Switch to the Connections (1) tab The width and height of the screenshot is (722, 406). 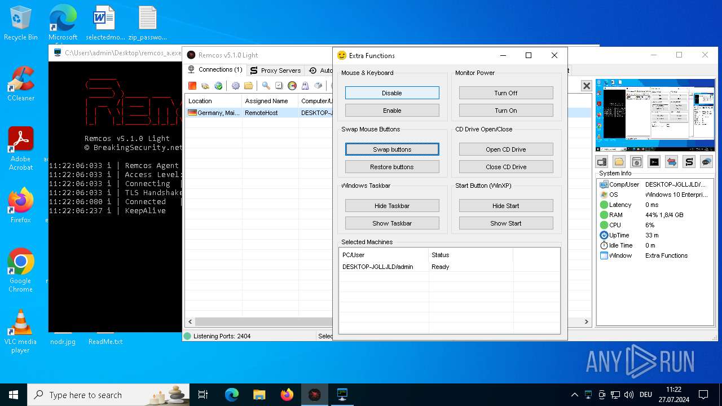(x=215, y=70)
